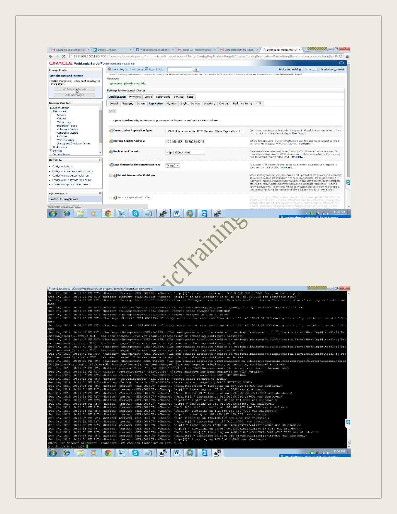Click the Chrome icon in the taskbar below the terminal

pos(108,453)
